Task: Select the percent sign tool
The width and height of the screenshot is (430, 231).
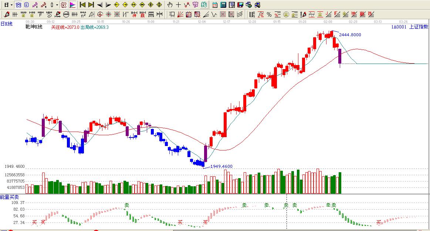Action: click(269, 14)
